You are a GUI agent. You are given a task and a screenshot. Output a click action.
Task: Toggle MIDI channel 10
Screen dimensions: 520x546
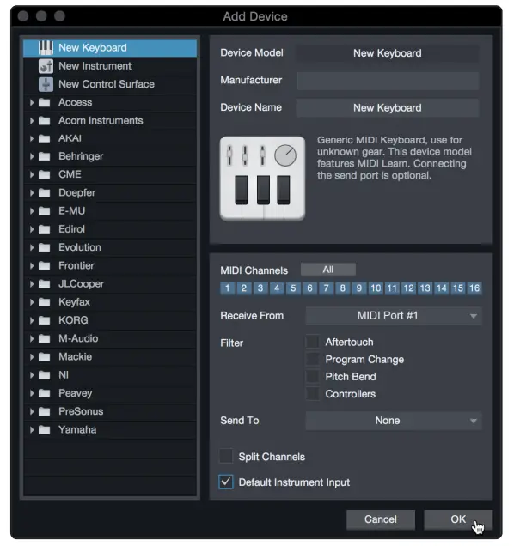(x=376, y=288)
